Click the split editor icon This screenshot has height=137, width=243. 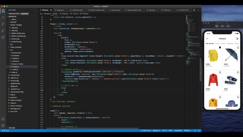pos(194,10)
